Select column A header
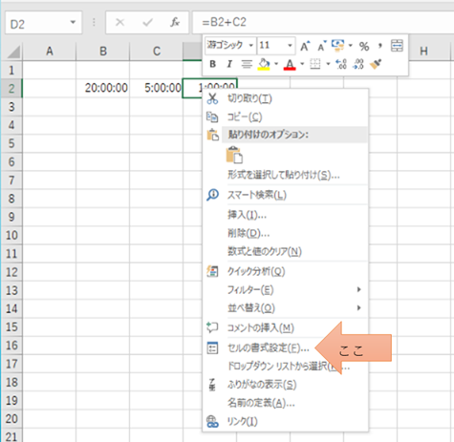 (50, 52)
